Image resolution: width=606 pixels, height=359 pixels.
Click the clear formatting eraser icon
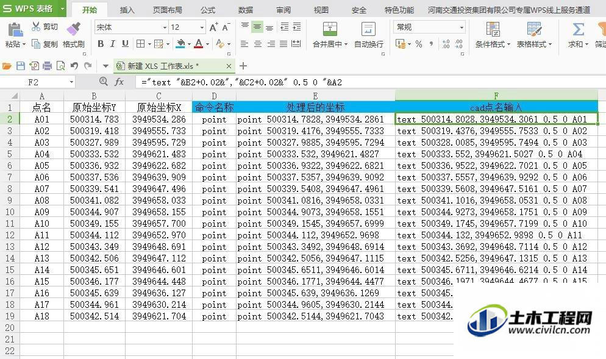pyautogui.click(x=220, y=44)
